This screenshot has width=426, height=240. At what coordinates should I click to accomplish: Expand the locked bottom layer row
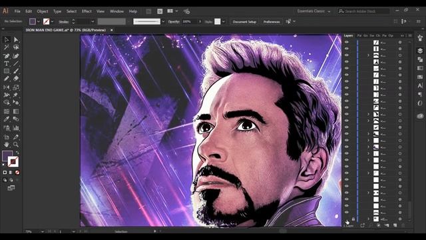pos(369,219)
